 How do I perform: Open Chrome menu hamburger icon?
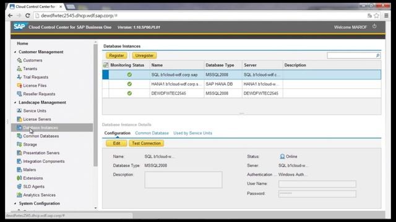coord(386,15)
